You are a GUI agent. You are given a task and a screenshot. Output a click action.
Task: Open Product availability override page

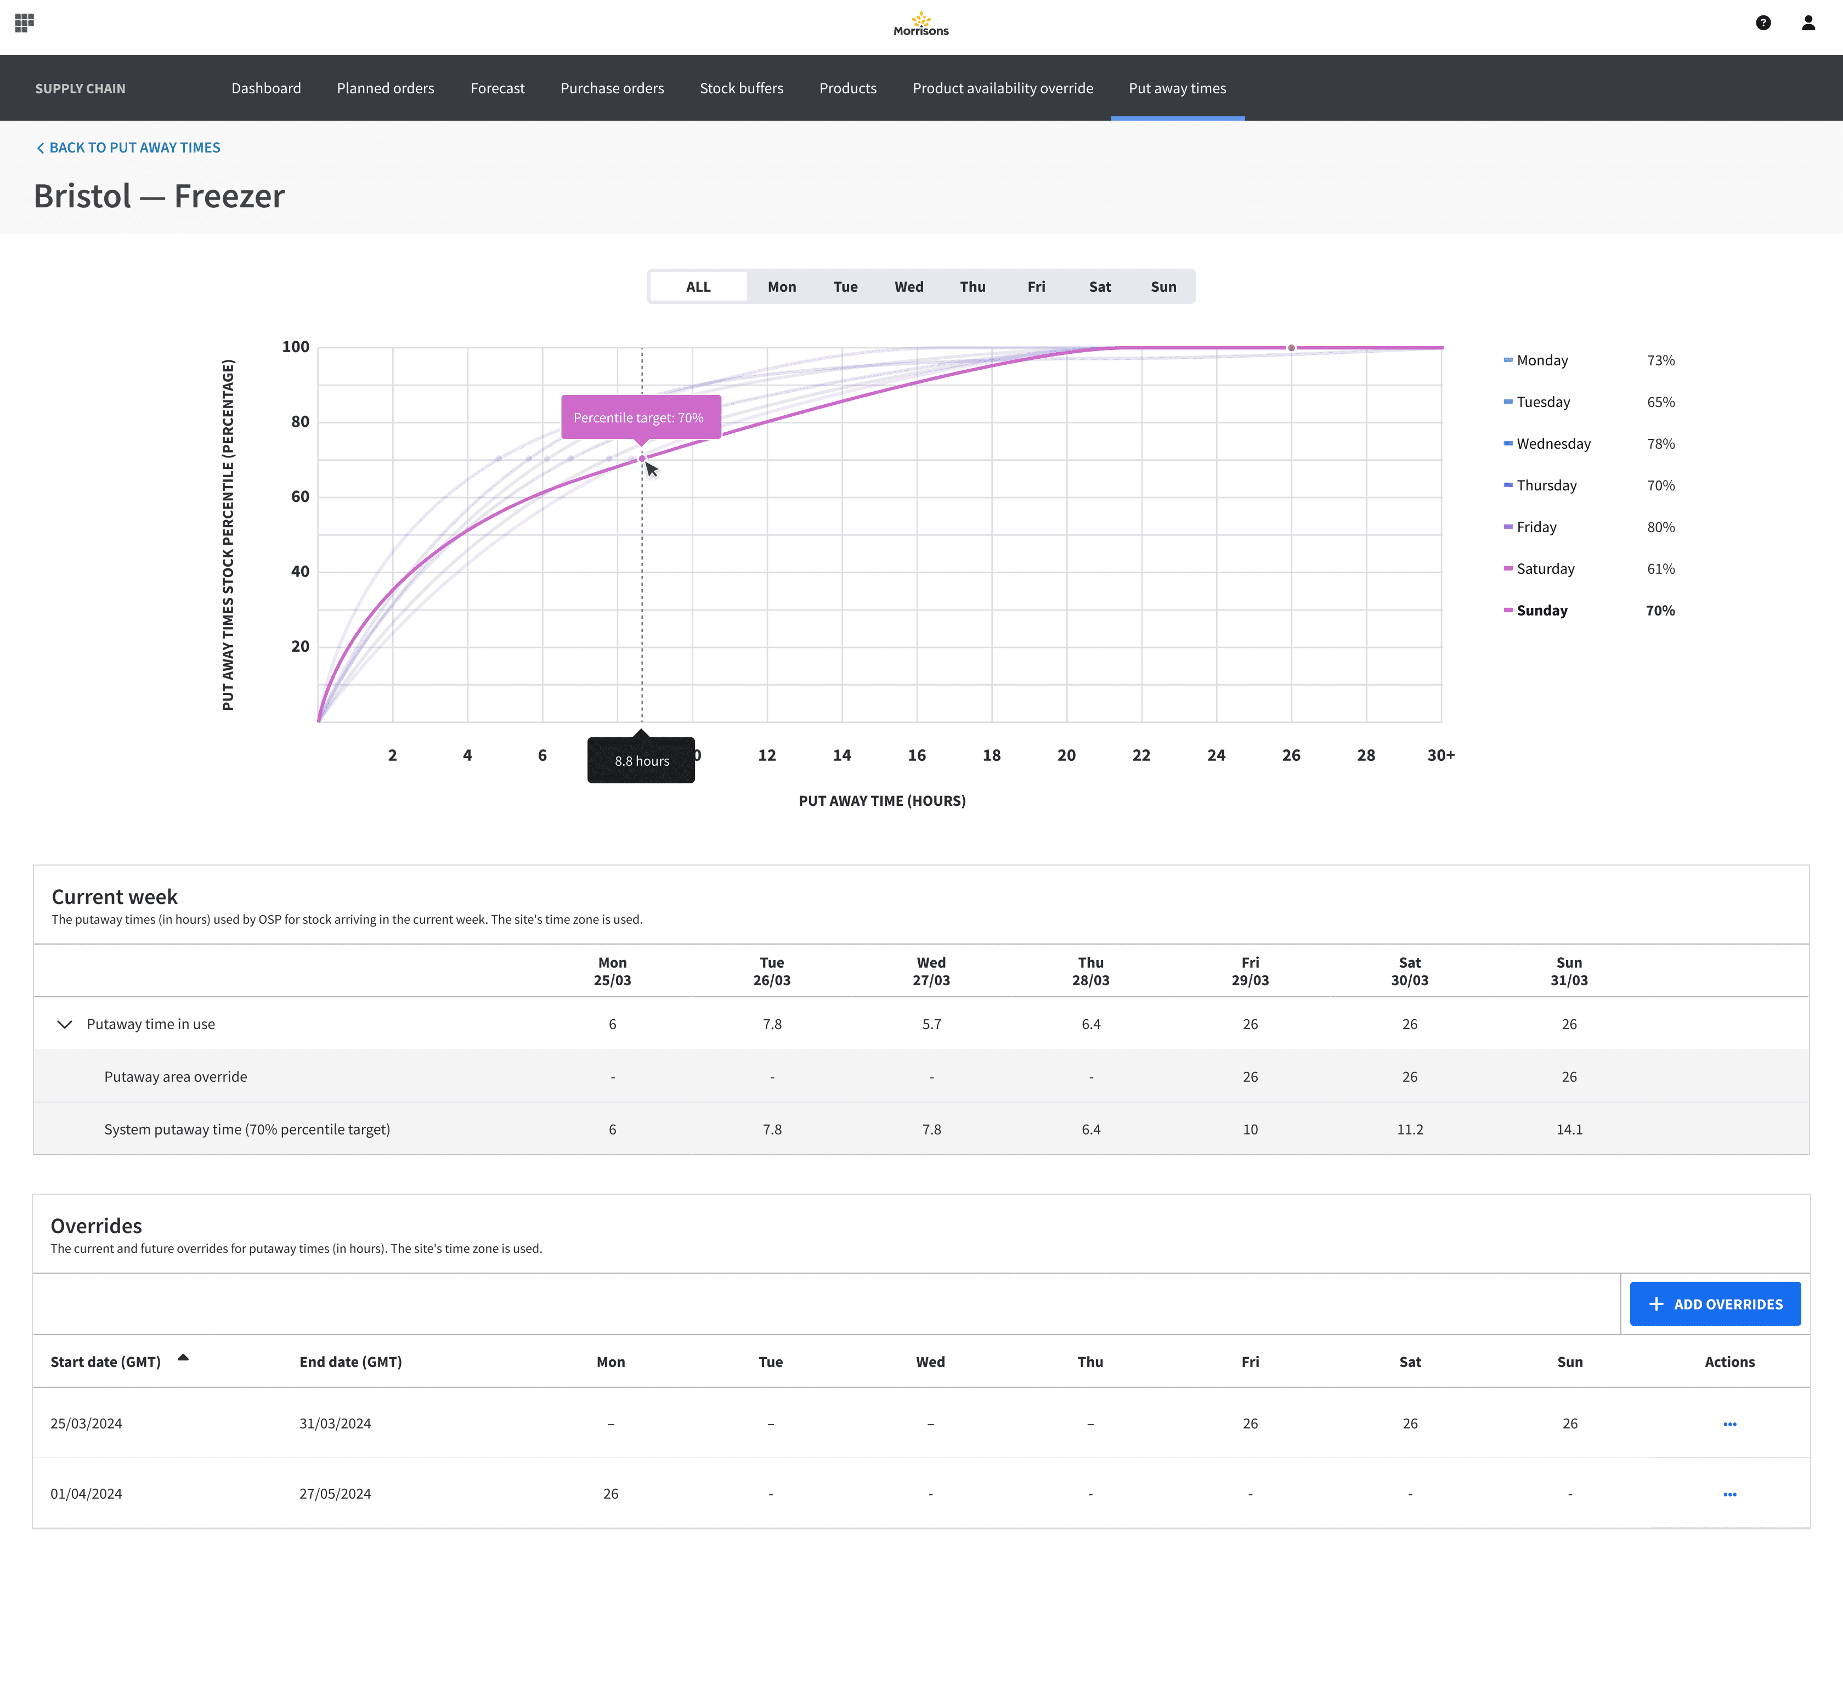1002,89
